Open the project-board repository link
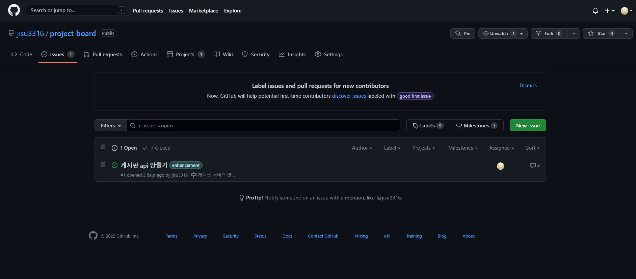 pyautogui.click(x=73, y=33)
